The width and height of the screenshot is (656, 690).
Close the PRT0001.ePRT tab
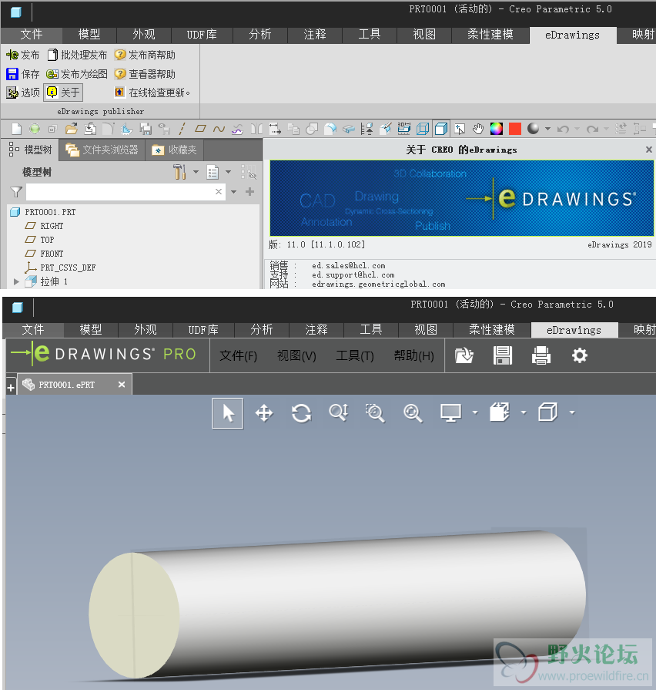pyautogui.click(x=122, y=385)
